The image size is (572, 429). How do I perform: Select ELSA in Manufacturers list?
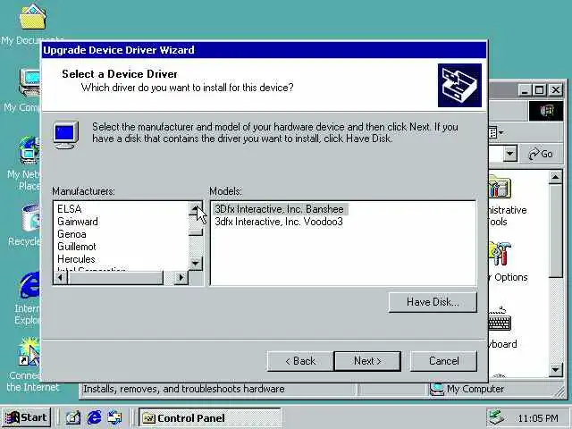coord(70,209)
